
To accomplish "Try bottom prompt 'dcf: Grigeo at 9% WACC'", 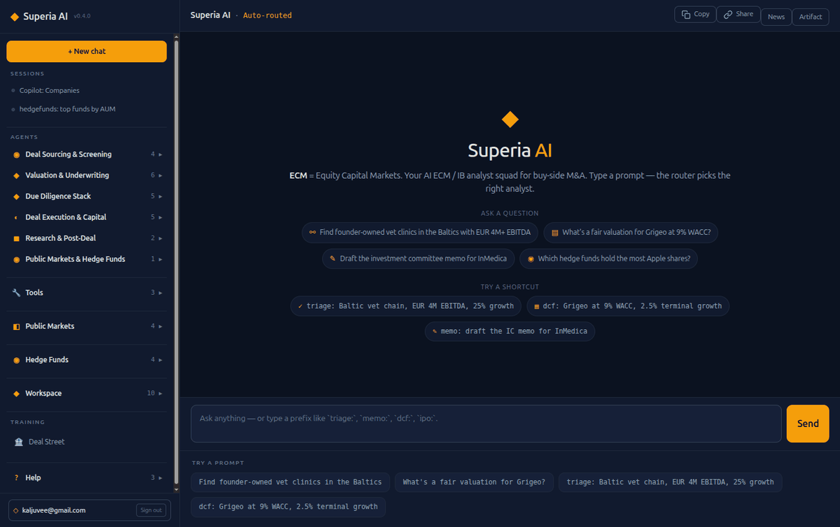I will 288,507.
